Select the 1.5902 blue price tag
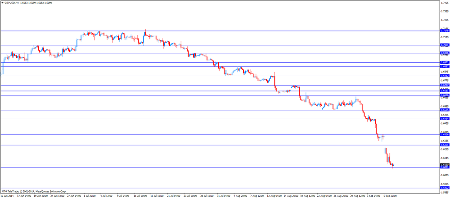The height and width of the screenshot is (198, 450). click(445, 188)
